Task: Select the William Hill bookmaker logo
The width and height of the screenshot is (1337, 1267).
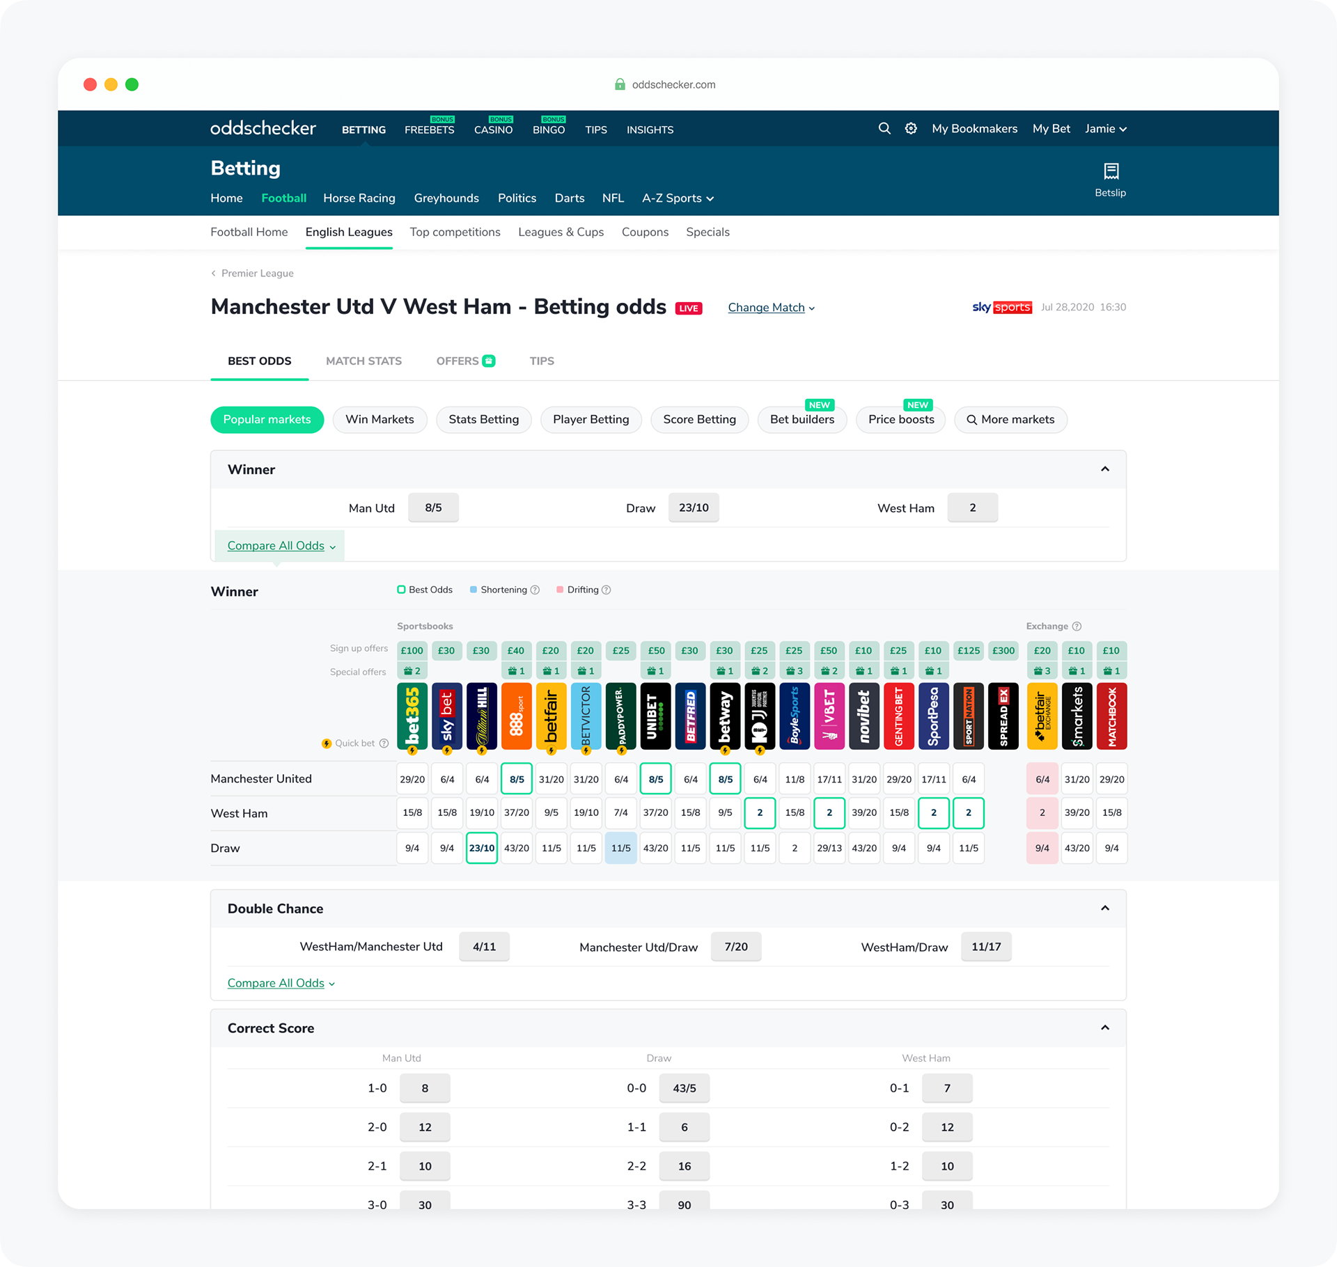Action: click(482, 716)
